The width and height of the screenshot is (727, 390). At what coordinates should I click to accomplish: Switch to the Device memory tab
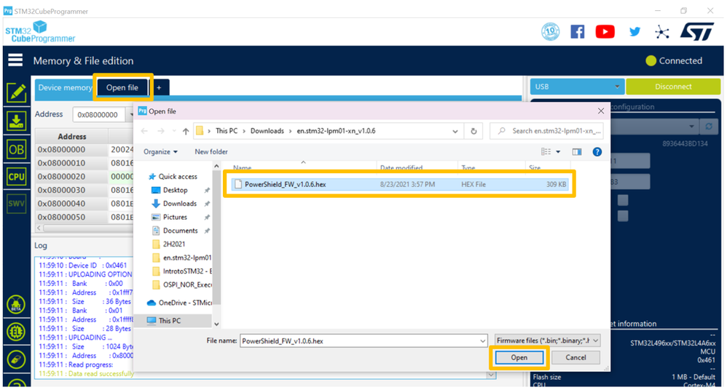pos(65,87)
